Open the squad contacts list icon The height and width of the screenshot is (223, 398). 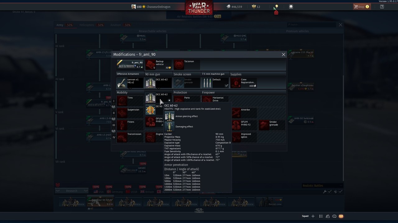pos(321,216)
